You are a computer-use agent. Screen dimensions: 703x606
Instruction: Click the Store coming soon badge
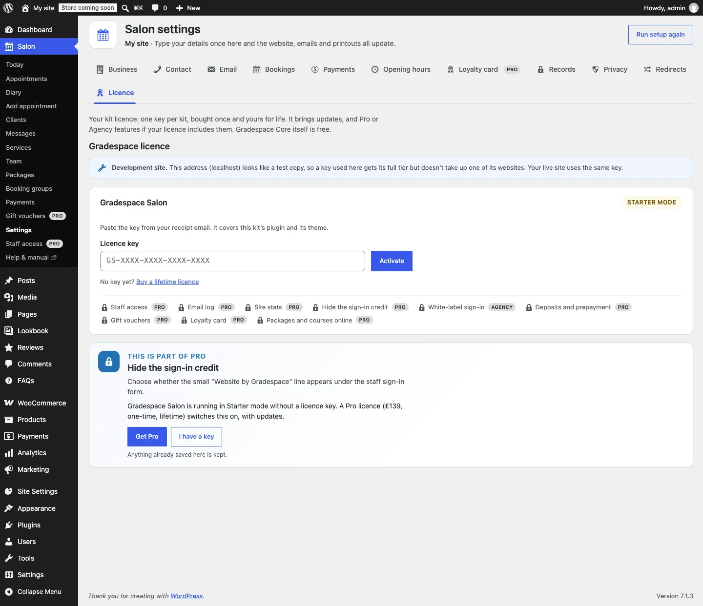pos(88,8)
